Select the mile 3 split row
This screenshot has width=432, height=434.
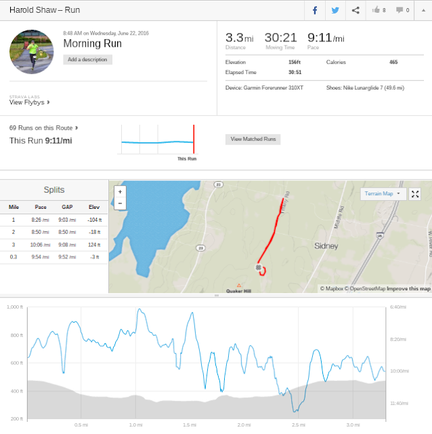click(54, 244)
